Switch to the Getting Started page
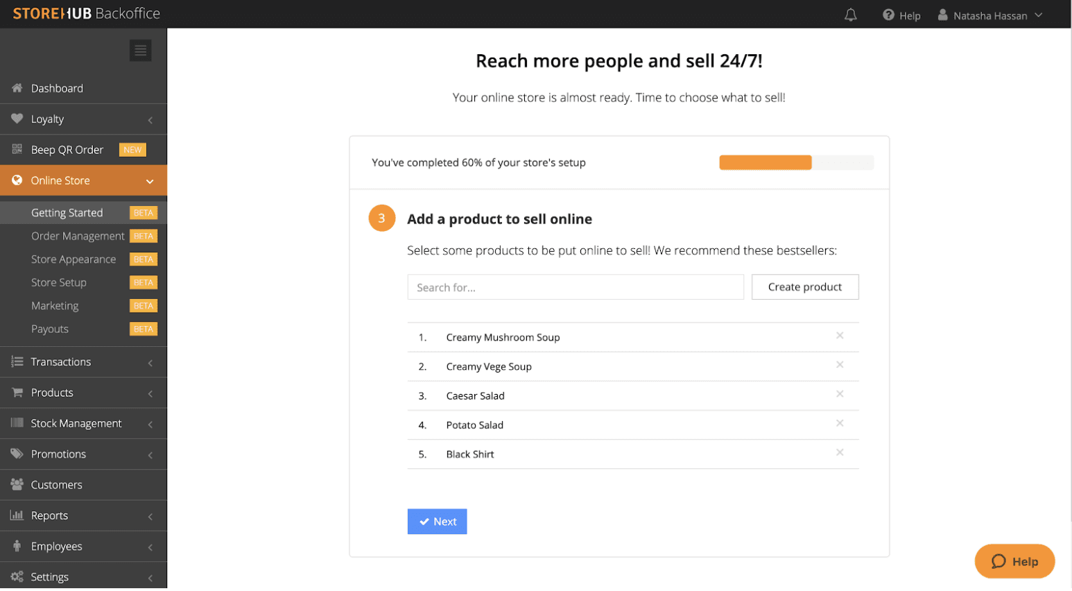Viewport: 1072px width, 591px height. pos(67,213)
